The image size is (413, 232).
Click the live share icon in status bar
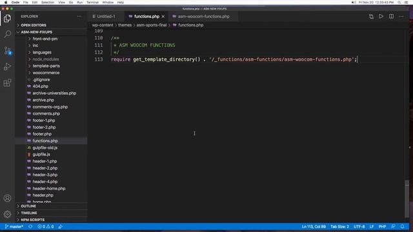click(61, 226)
